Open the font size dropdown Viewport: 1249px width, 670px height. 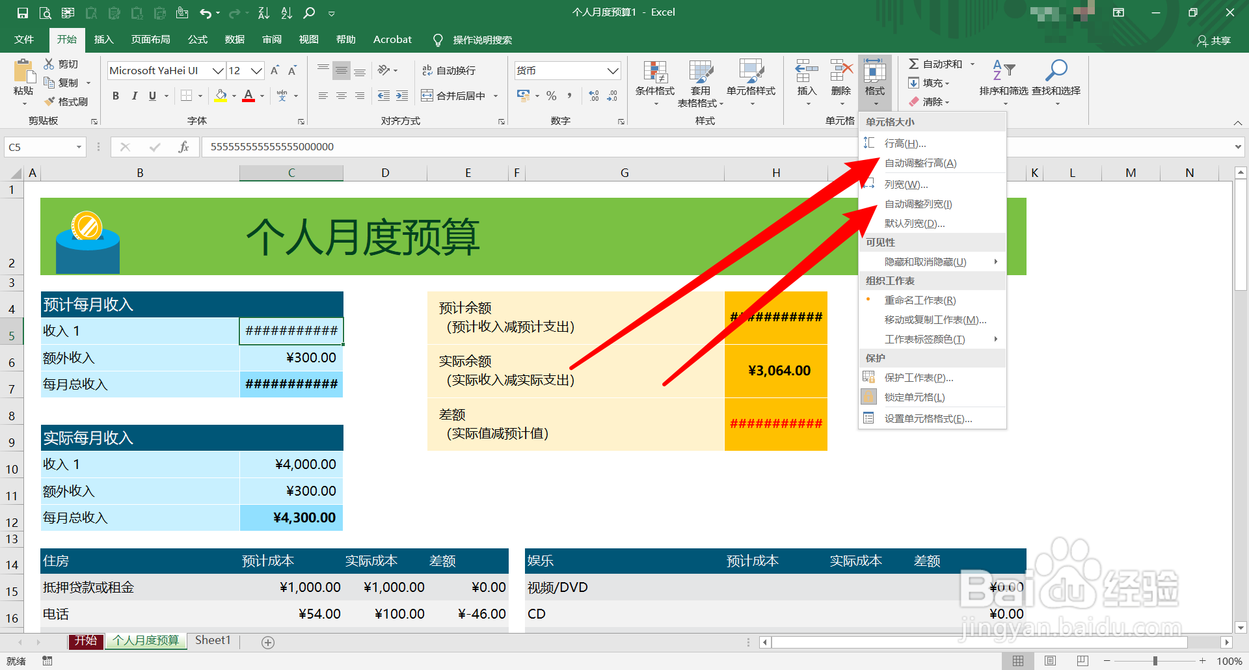[x=256, y=70]
